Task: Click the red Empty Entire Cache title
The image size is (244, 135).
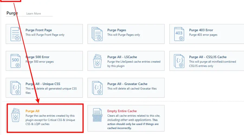Action: [122, 111]
